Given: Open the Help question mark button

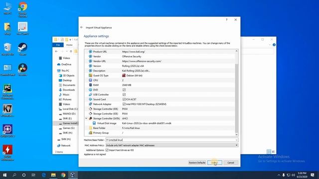Looking at the screenshot, I should pyautogui.click(x=227, y=20).
